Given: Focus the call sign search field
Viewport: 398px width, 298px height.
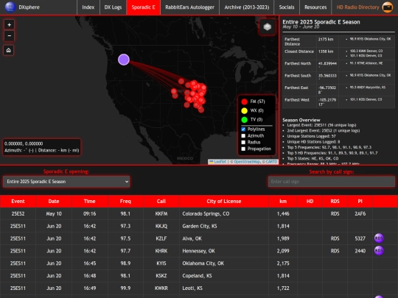Looking at the screenshot, I should click(x=332, y=182).
